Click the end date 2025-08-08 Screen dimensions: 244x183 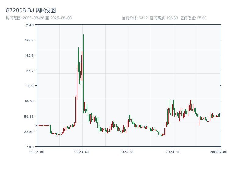62,18
